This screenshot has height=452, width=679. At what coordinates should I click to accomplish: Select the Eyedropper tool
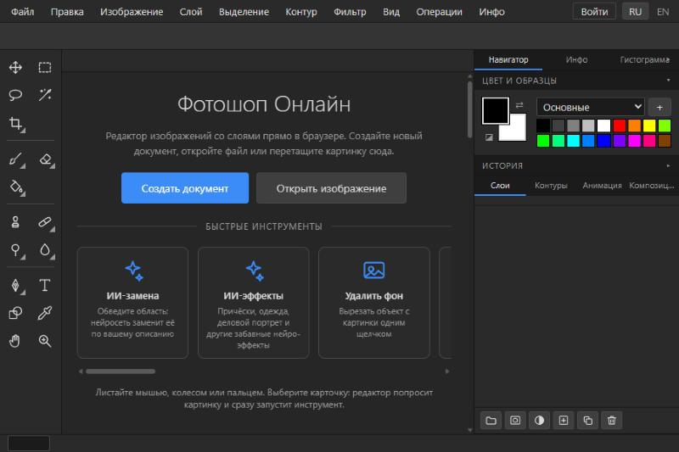(x=45, y=313)
